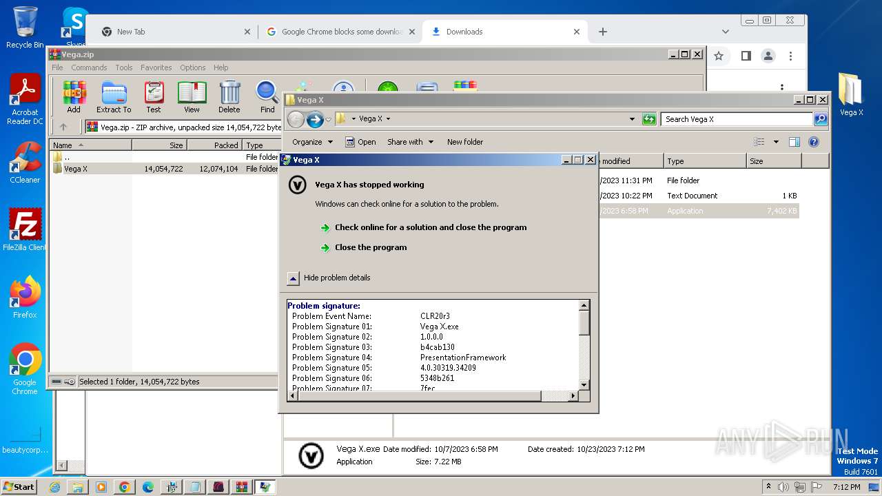Image resolution: width=882 pixels, height=496 pixels.
Task: Sort WinRAR list by Name column
Action: point(90,145)
